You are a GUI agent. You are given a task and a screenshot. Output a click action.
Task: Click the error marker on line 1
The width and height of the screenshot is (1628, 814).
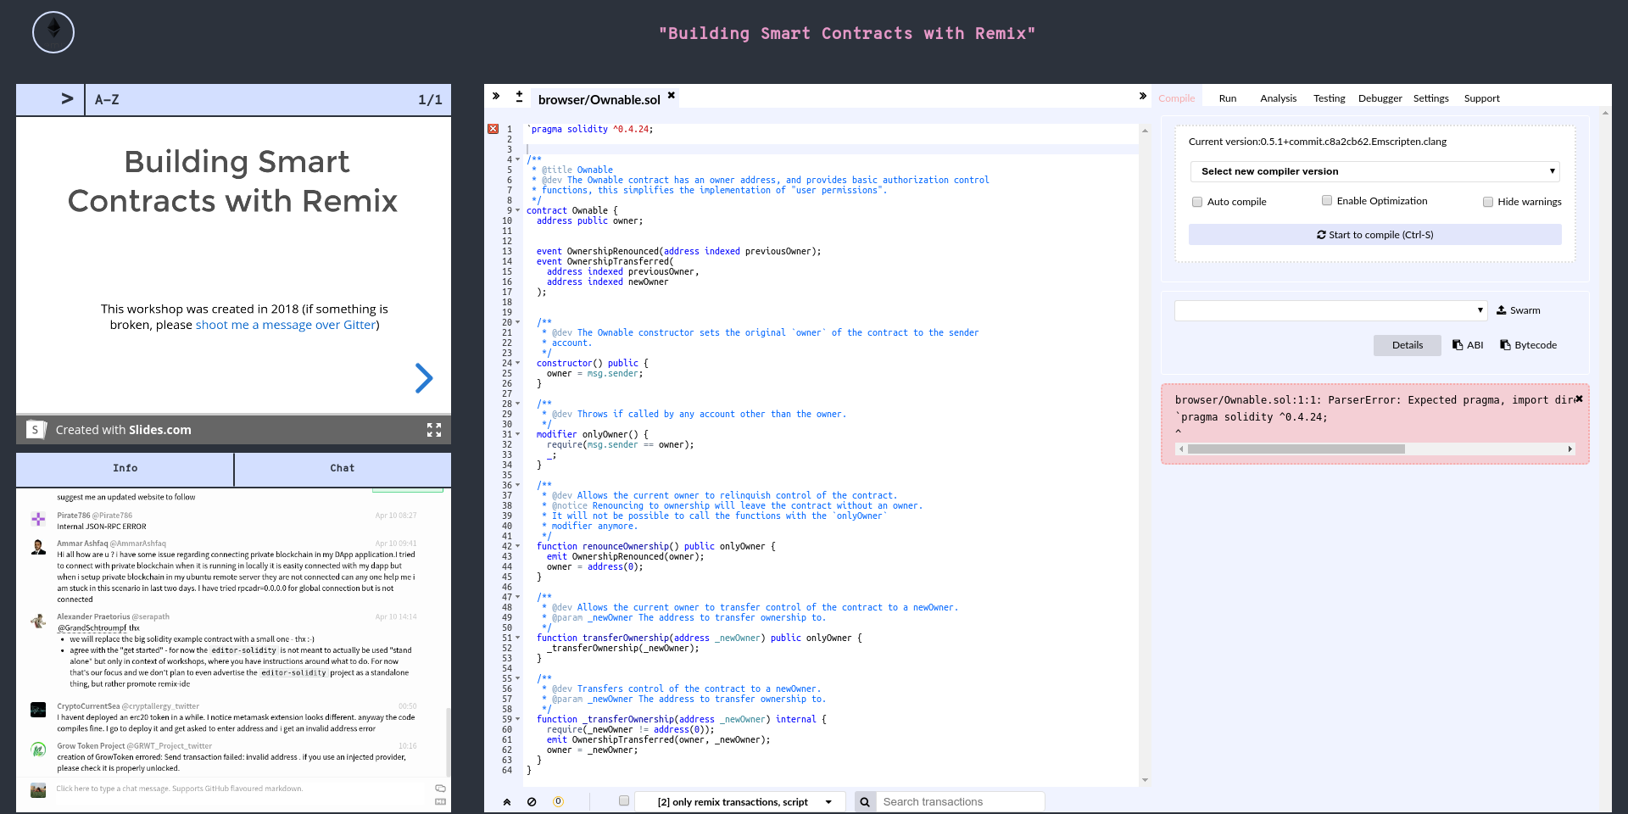pyautogui.click(x=493, y=129)
